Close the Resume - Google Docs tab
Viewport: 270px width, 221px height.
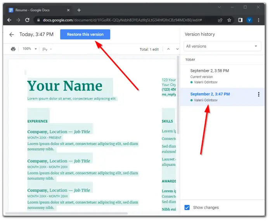click(x=68, y=10)
